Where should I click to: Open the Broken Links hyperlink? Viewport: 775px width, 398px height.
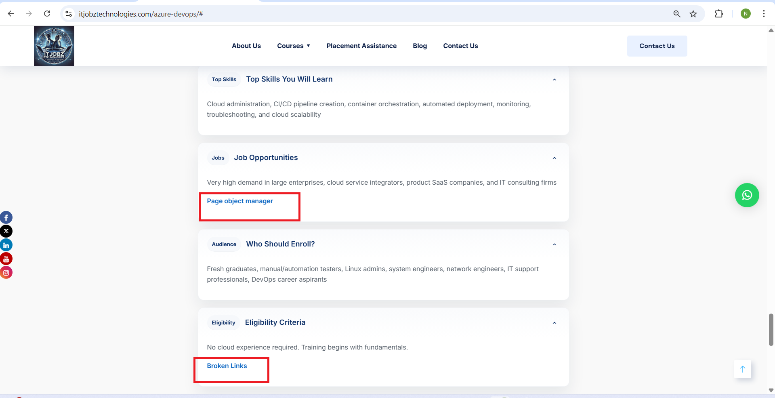(x=227, y=366)
